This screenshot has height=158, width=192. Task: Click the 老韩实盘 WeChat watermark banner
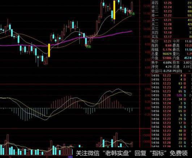[132, 153]
